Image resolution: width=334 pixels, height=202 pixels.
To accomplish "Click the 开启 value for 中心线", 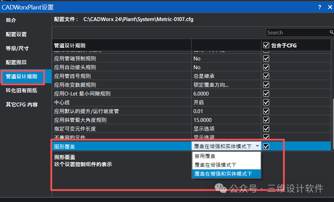I will tap(198, 102).
